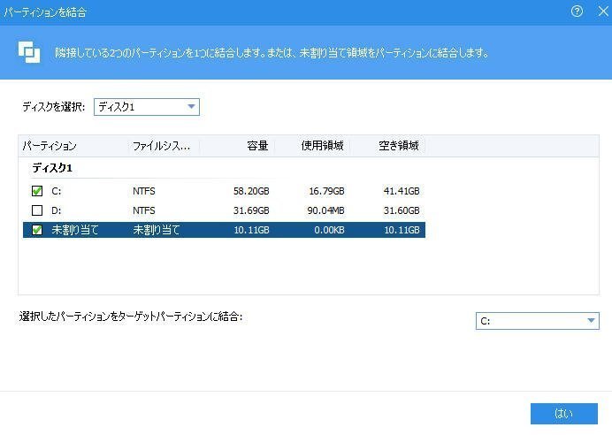This screenshot has height=435, width=612.
Task: Click the 10.11GB capacity value of 未割り当て
Action: pos(251,230)
